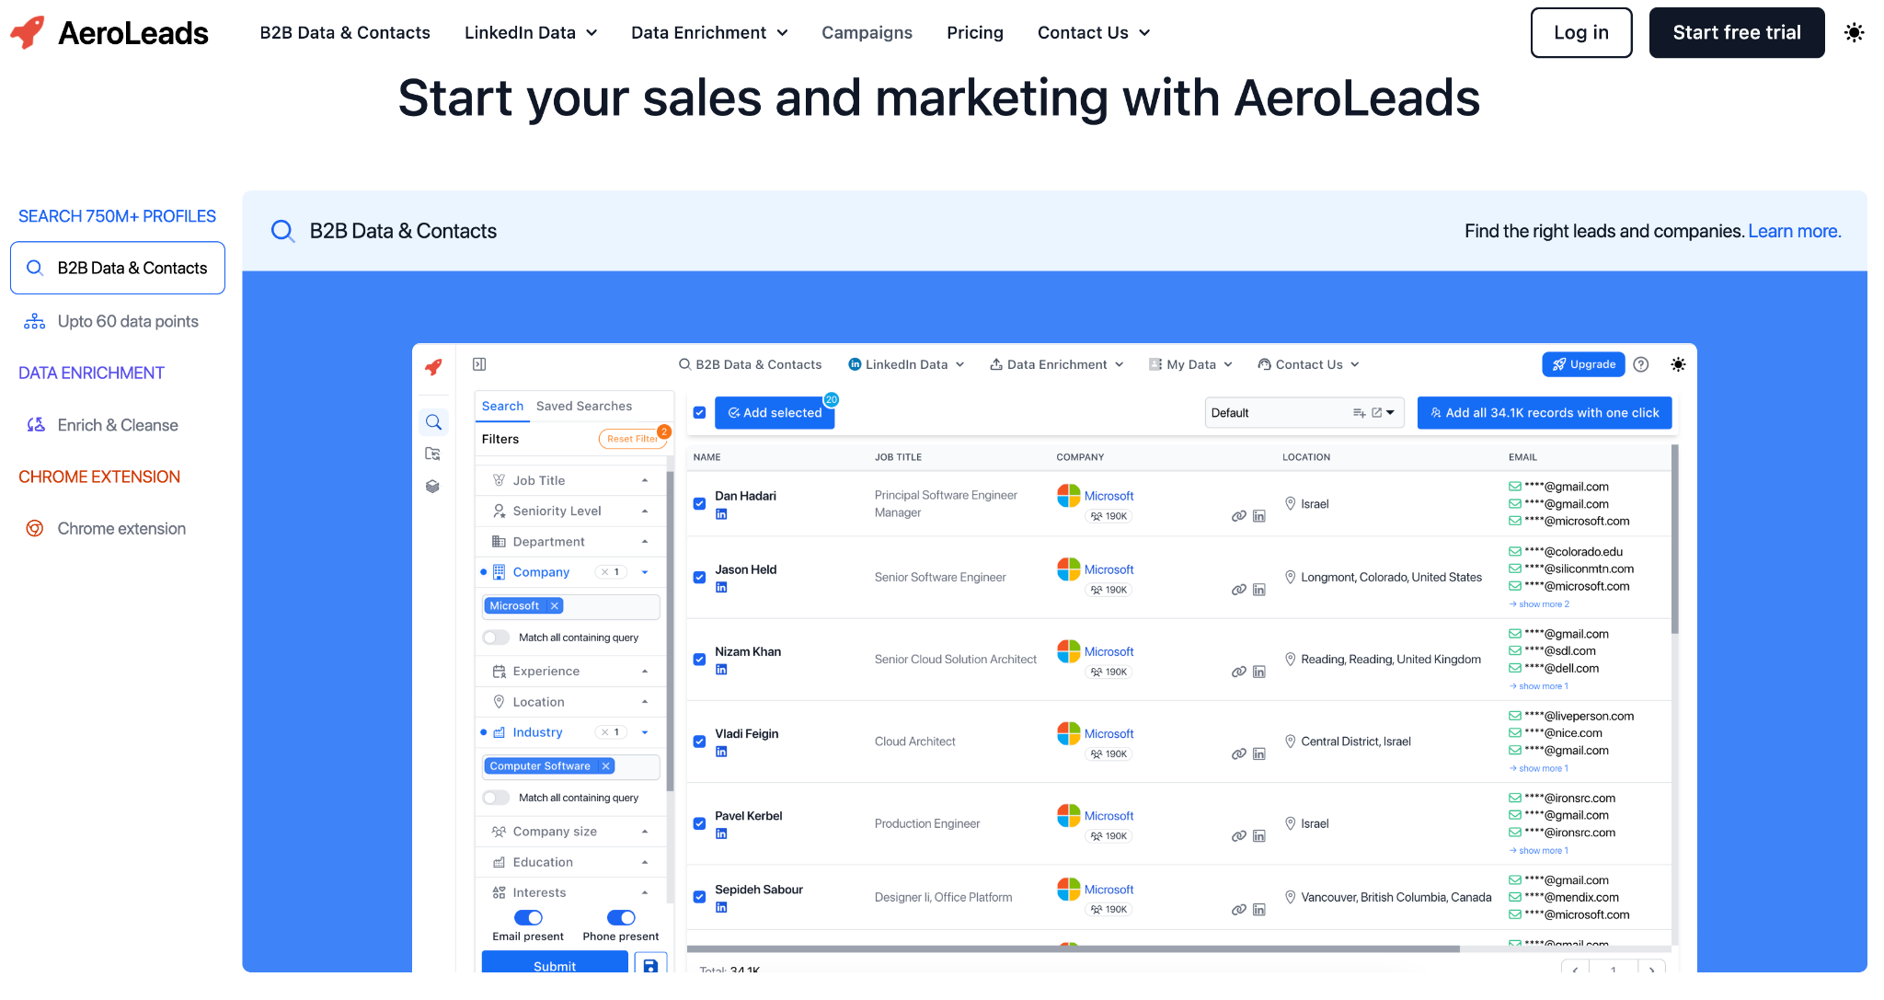Toggle the Phone present switch
The height and width of the screenshot is (1000, 1884).
click(621, 917)
